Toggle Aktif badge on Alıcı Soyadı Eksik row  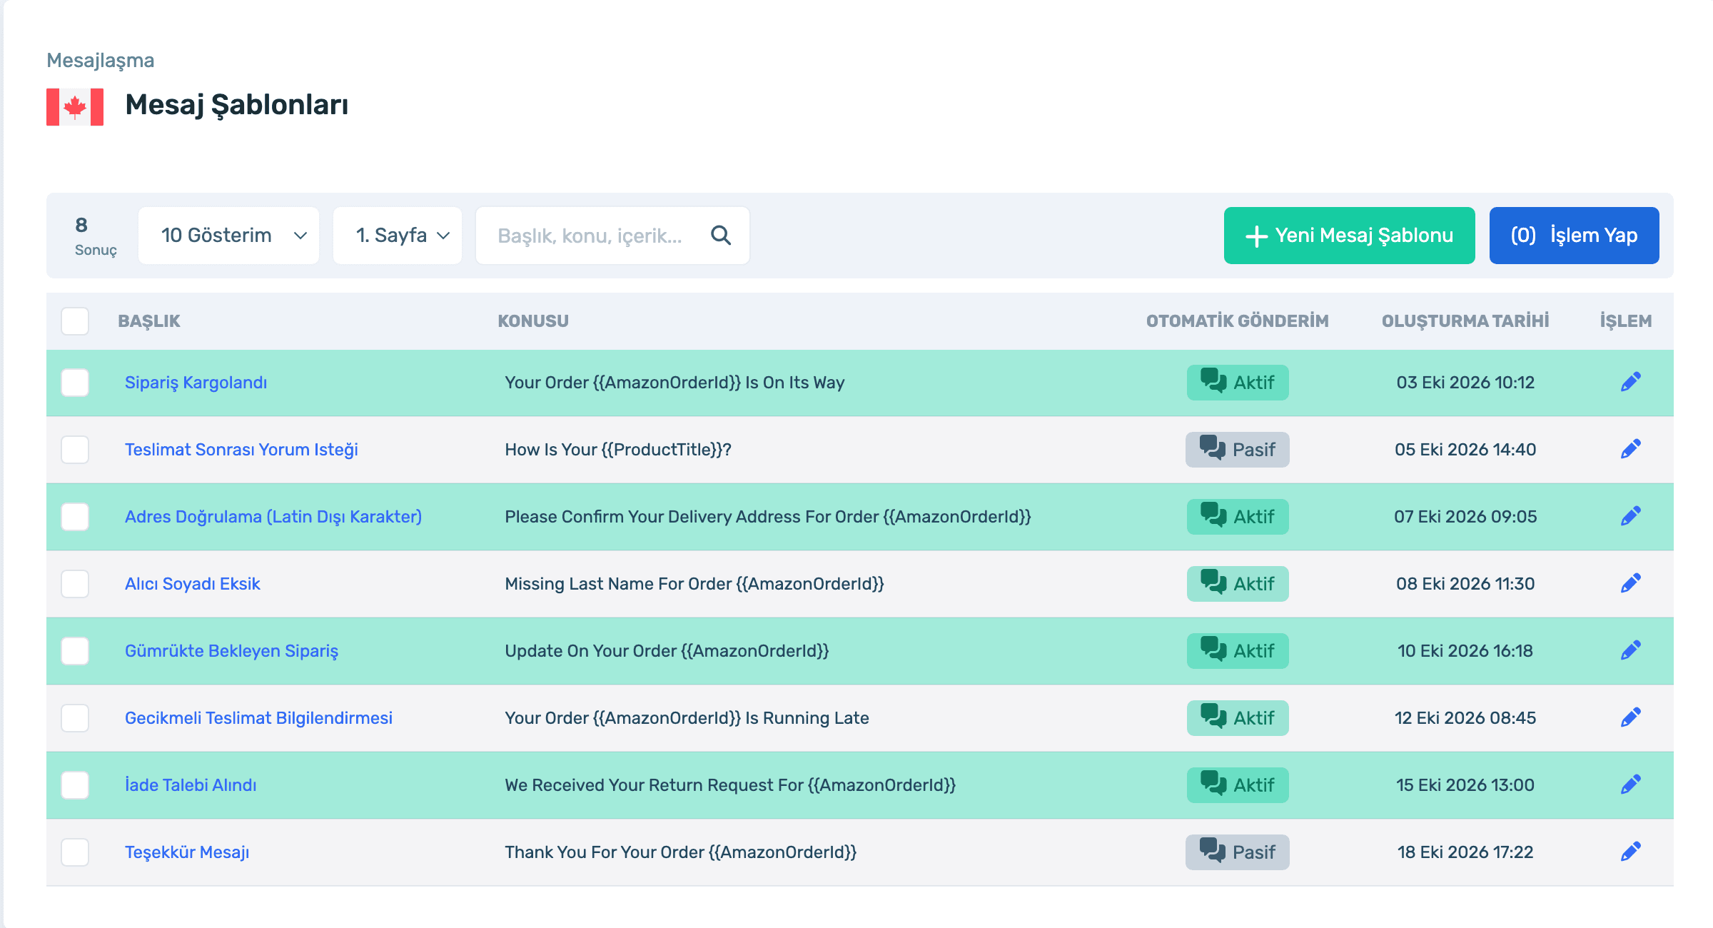[1238, 584]
